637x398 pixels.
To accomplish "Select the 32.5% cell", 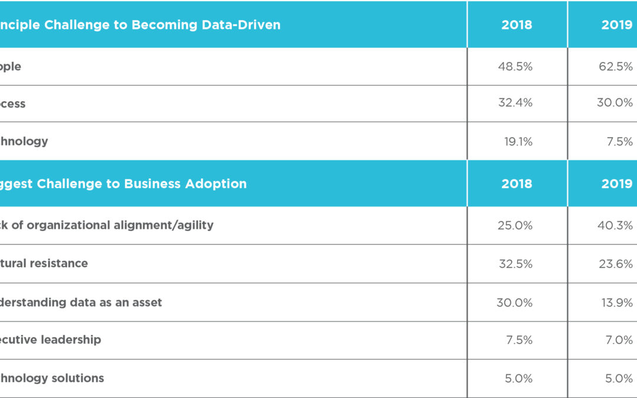I will point(515,263).
